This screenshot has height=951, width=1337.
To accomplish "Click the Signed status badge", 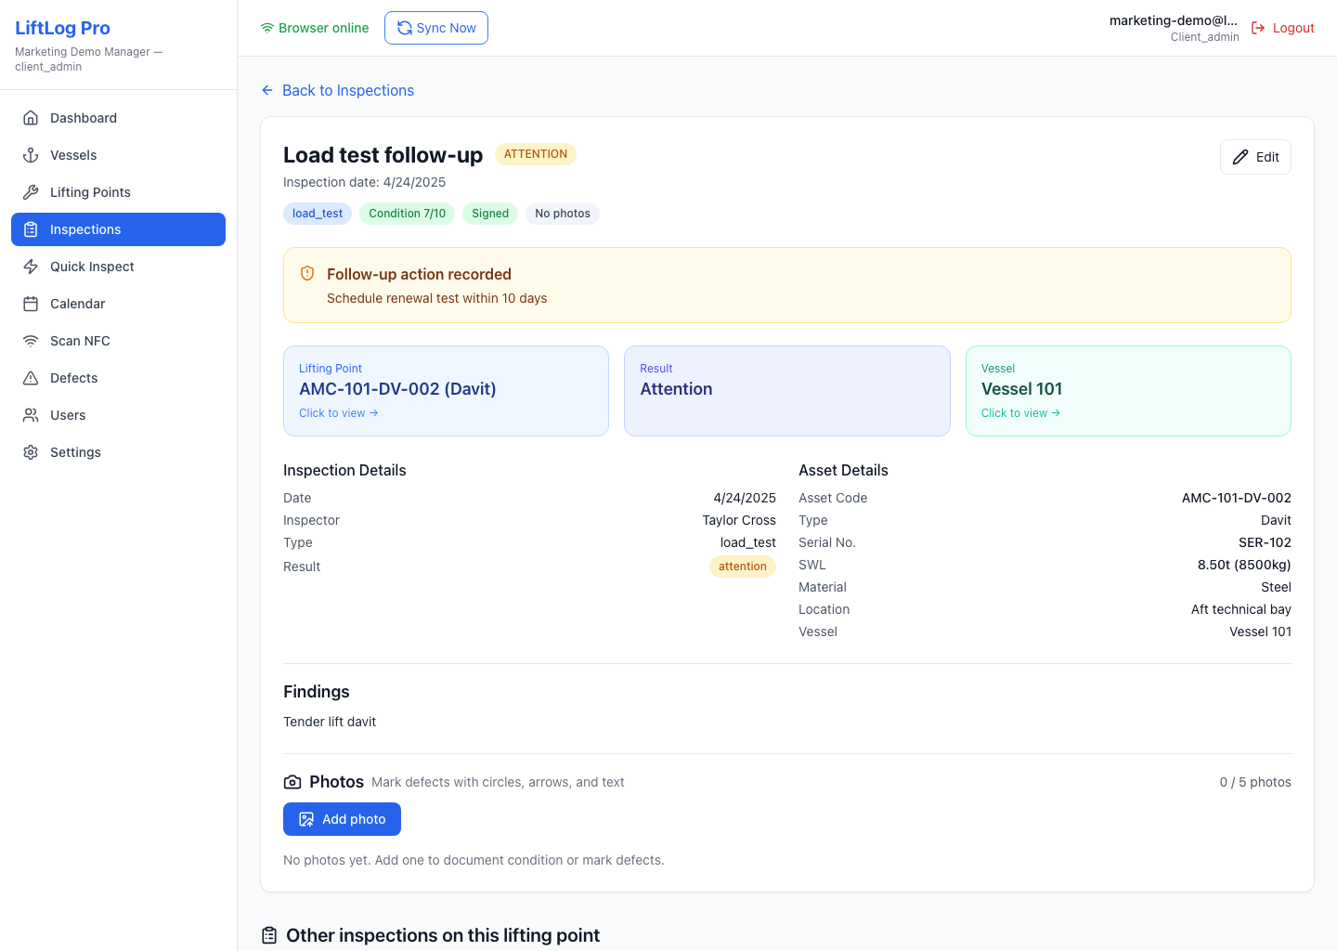I will pos(490,214).
